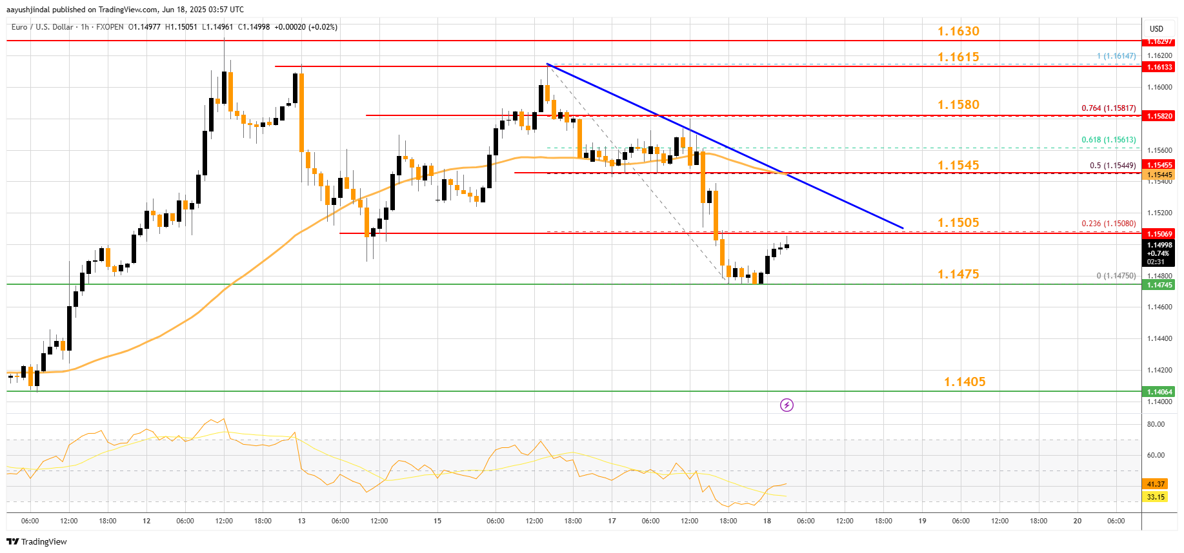Click the high value H1.15051
The image size is (1184, 553).
181,27
